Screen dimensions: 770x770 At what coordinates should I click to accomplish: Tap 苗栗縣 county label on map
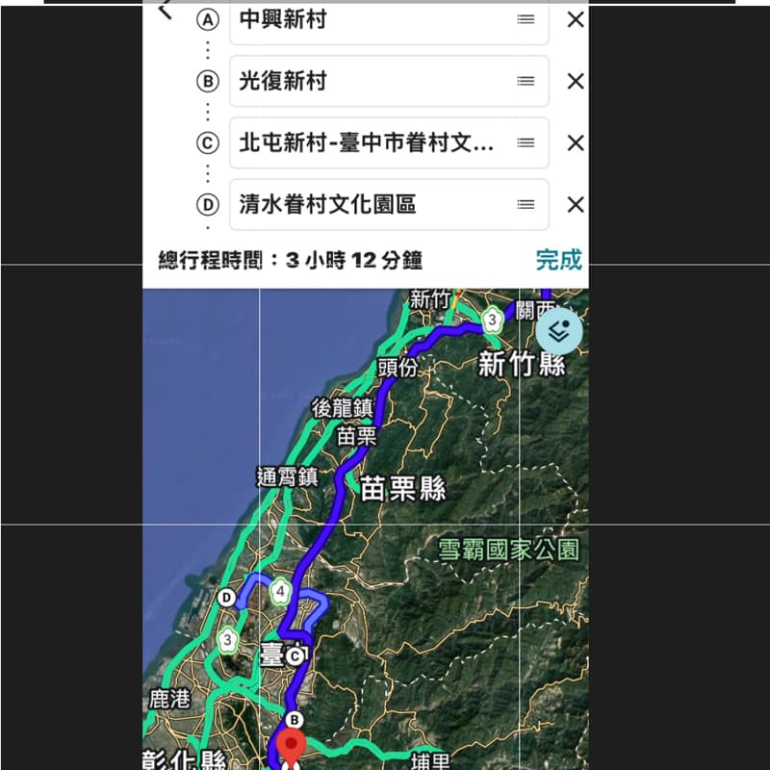click(403, 489)
